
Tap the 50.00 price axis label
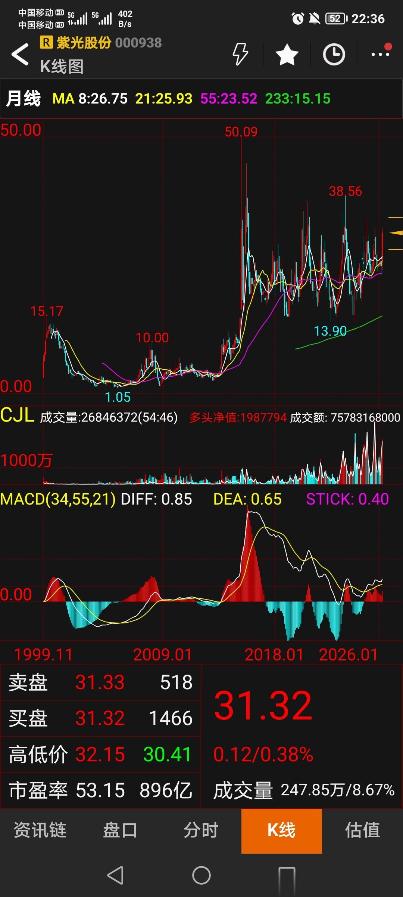(x=21, y=130)
